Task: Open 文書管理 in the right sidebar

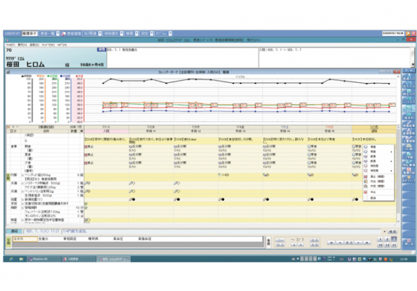Action: pyautogui.click(x=409, y=140)
